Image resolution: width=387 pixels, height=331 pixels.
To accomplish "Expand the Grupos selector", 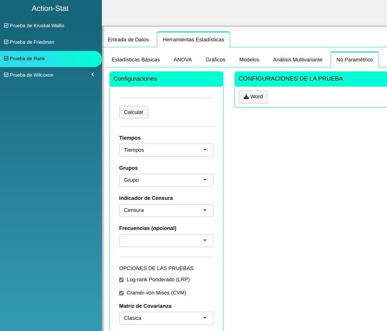I will 166,180.
